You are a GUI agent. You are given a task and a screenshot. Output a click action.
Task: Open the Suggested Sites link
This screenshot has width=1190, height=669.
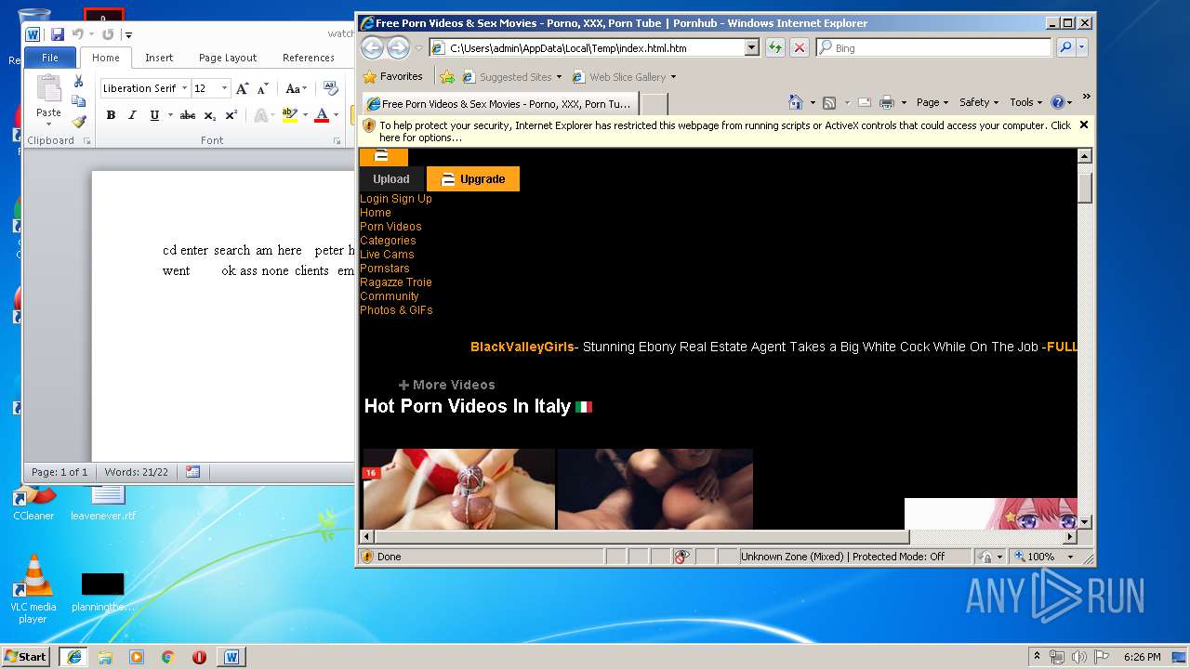(x=512, y=77)
